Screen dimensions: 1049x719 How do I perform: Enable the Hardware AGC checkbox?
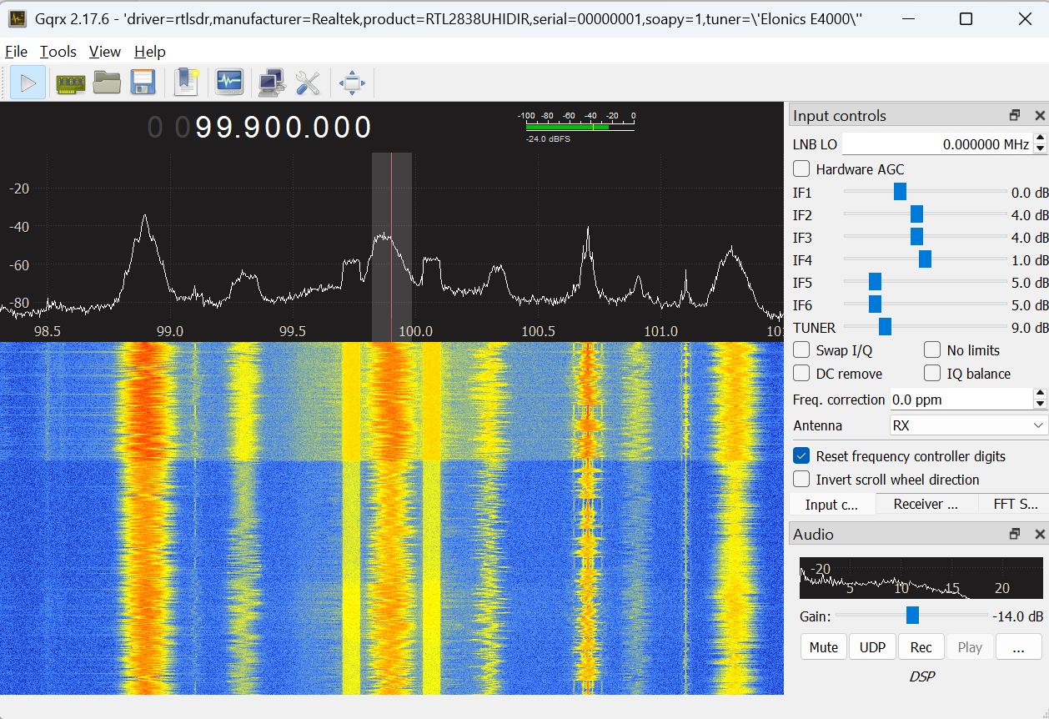(801, 169)
